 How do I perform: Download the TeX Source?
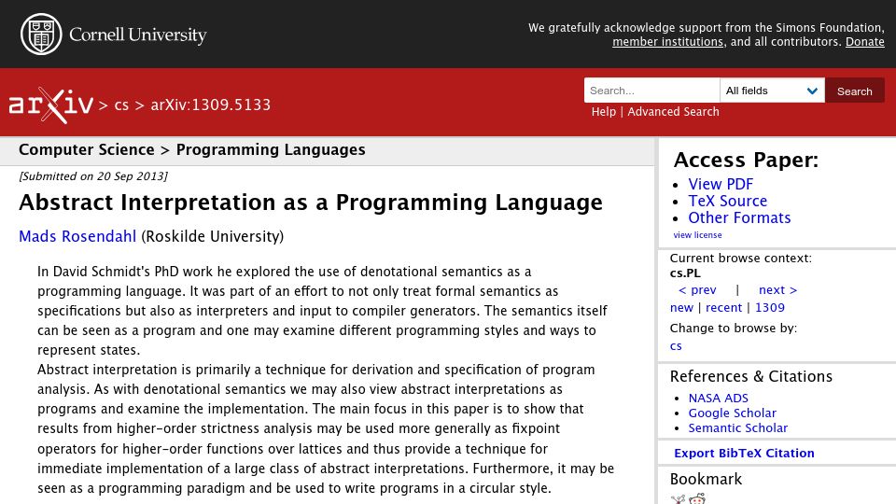(727, 202)
